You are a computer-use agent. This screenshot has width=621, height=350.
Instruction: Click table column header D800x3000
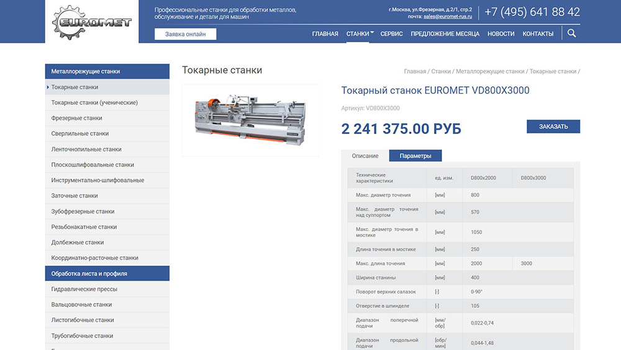click(x=533, y=177)
